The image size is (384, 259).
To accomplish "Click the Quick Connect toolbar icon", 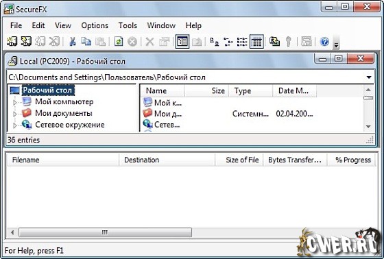I will tap(26, 41).
